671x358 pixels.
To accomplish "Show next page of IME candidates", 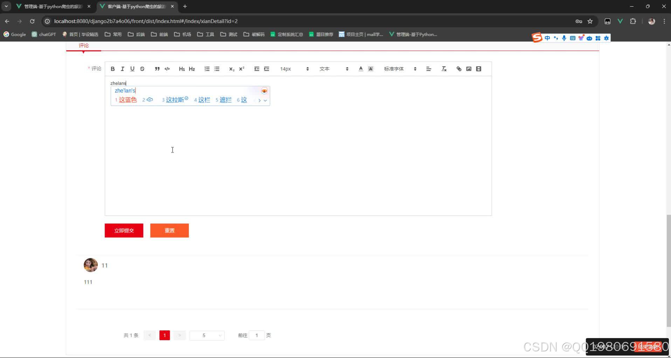I will click(260, 100).
